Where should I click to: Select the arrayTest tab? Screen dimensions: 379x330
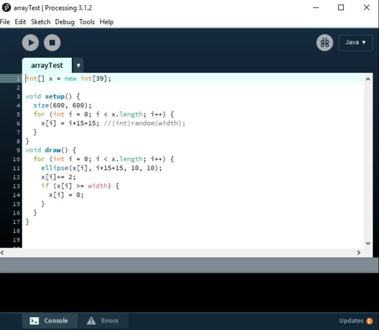(47, 66)
